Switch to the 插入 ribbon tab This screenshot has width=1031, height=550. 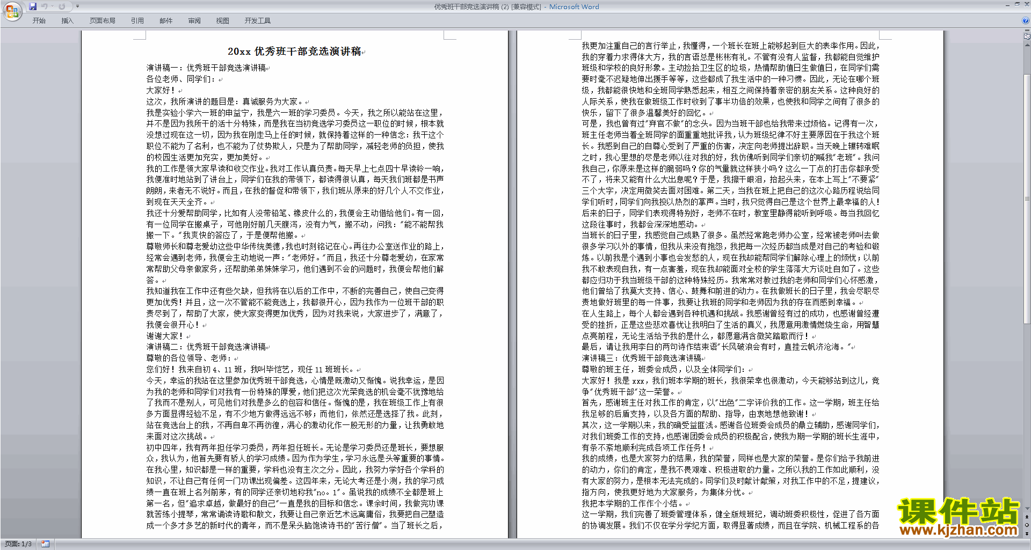click(x=67, y=21)
